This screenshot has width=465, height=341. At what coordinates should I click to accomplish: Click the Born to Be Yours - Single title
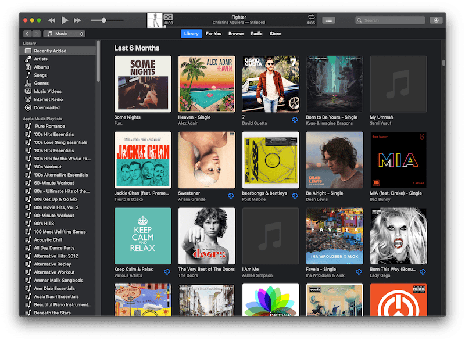[331, 117]
